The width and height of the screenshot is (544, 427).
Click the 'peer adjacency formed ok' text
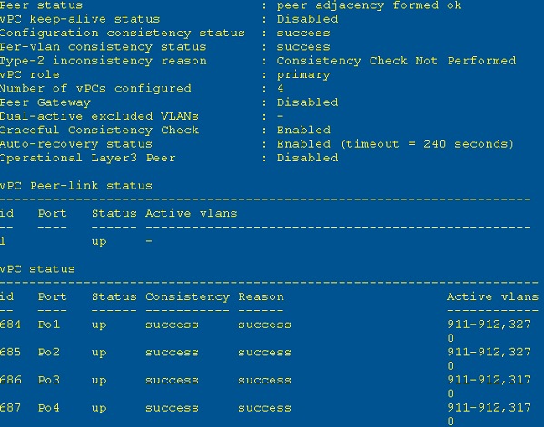369,5
